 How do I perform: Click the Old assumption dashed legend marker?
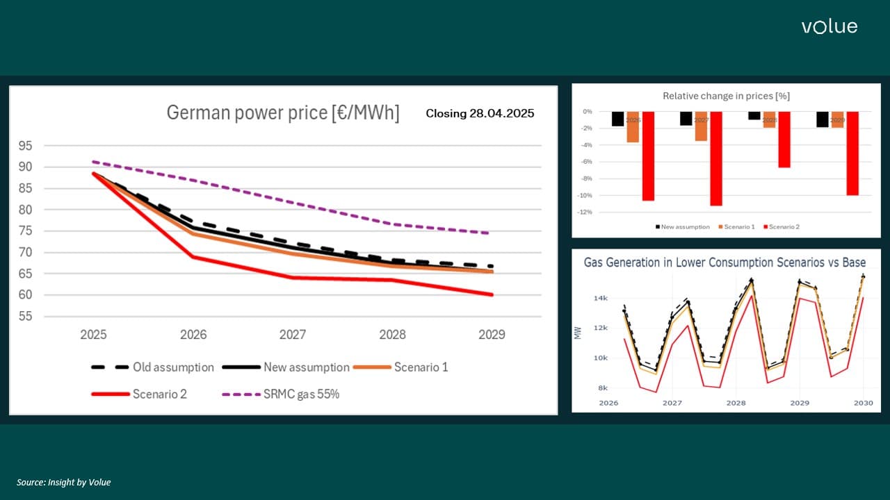point(109,367)
